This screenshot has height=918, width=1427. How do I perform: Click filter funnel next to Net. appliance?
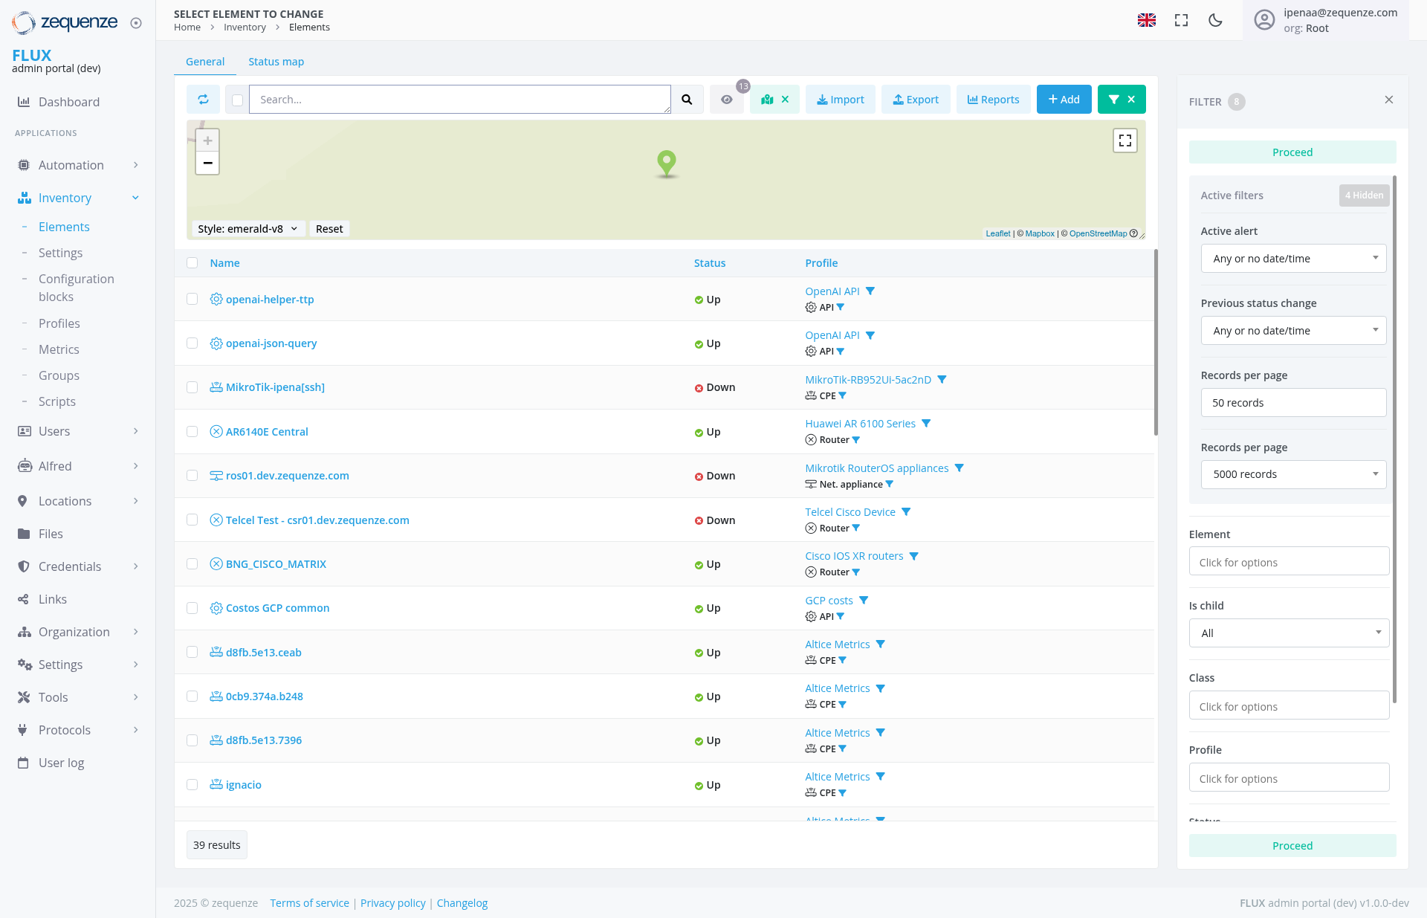click(x=890, y=485)
